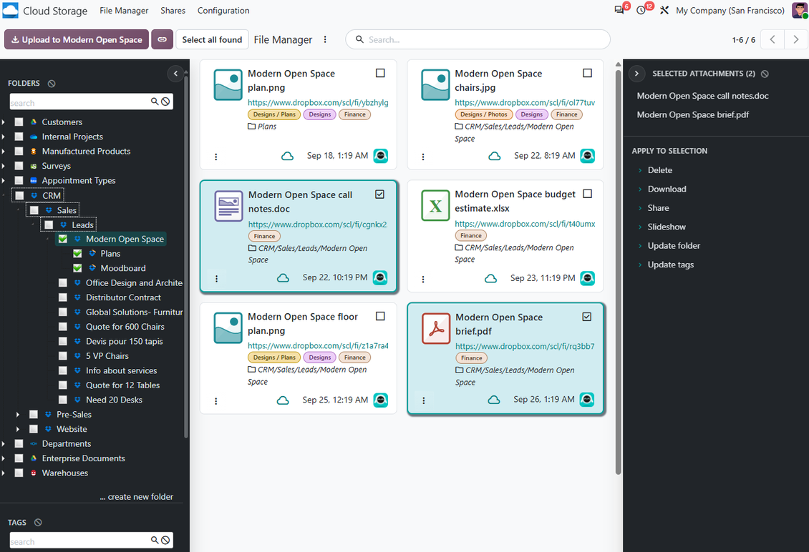Click Upload to Modern Open Space button
809x552 pixels.
pos(77,40)
